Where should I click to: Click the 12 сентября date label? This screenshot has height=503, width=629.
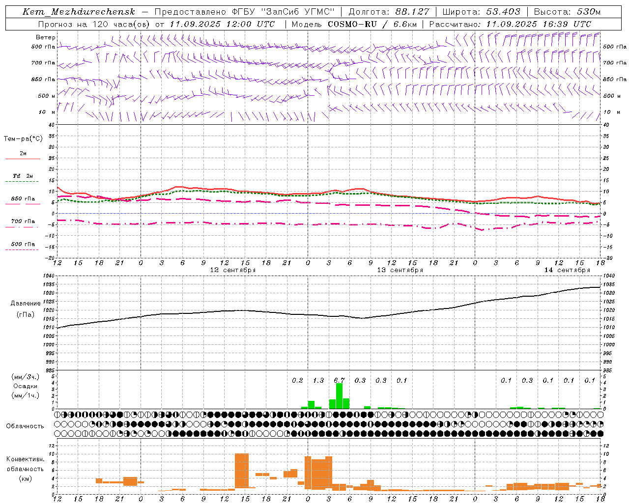click(x=232, y=270)
